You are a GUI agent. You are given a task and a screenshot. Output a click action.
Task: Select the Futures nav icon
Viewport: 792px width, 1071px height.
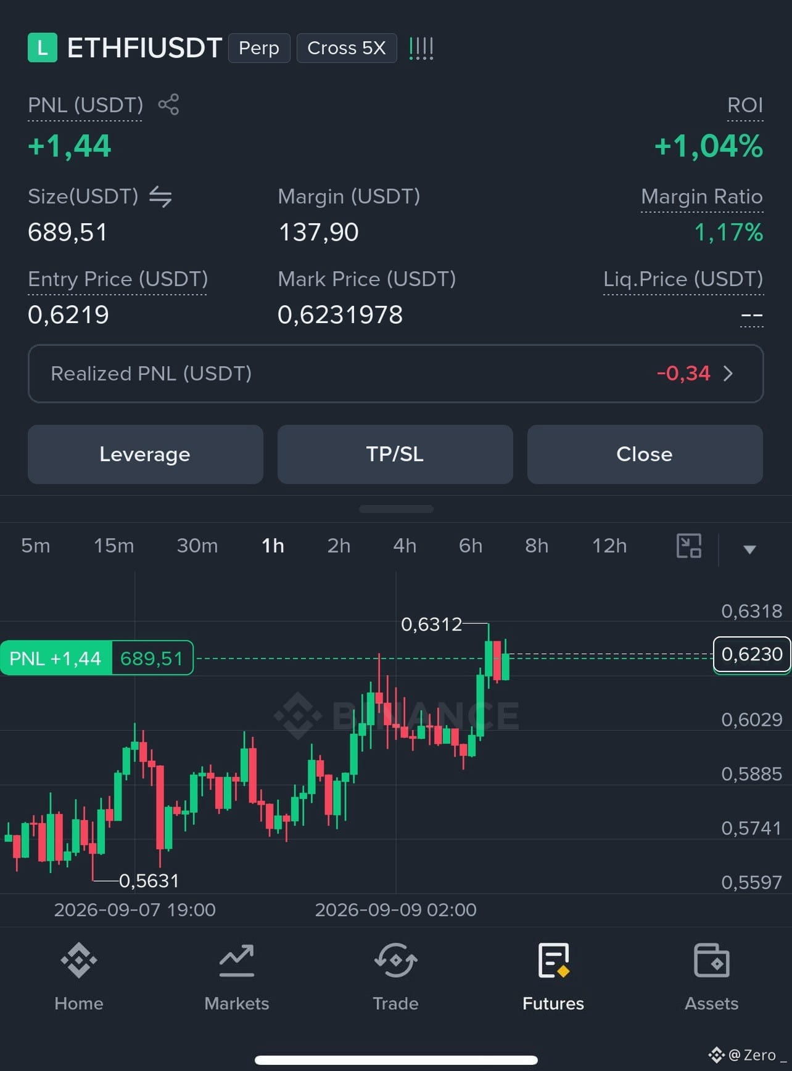tap(553, 960)
